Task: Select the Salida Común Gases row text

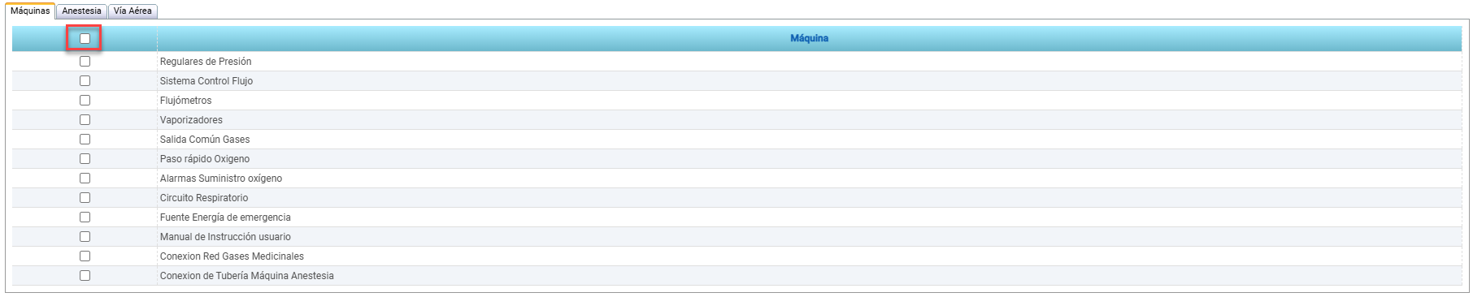Action: coord(205,140)
